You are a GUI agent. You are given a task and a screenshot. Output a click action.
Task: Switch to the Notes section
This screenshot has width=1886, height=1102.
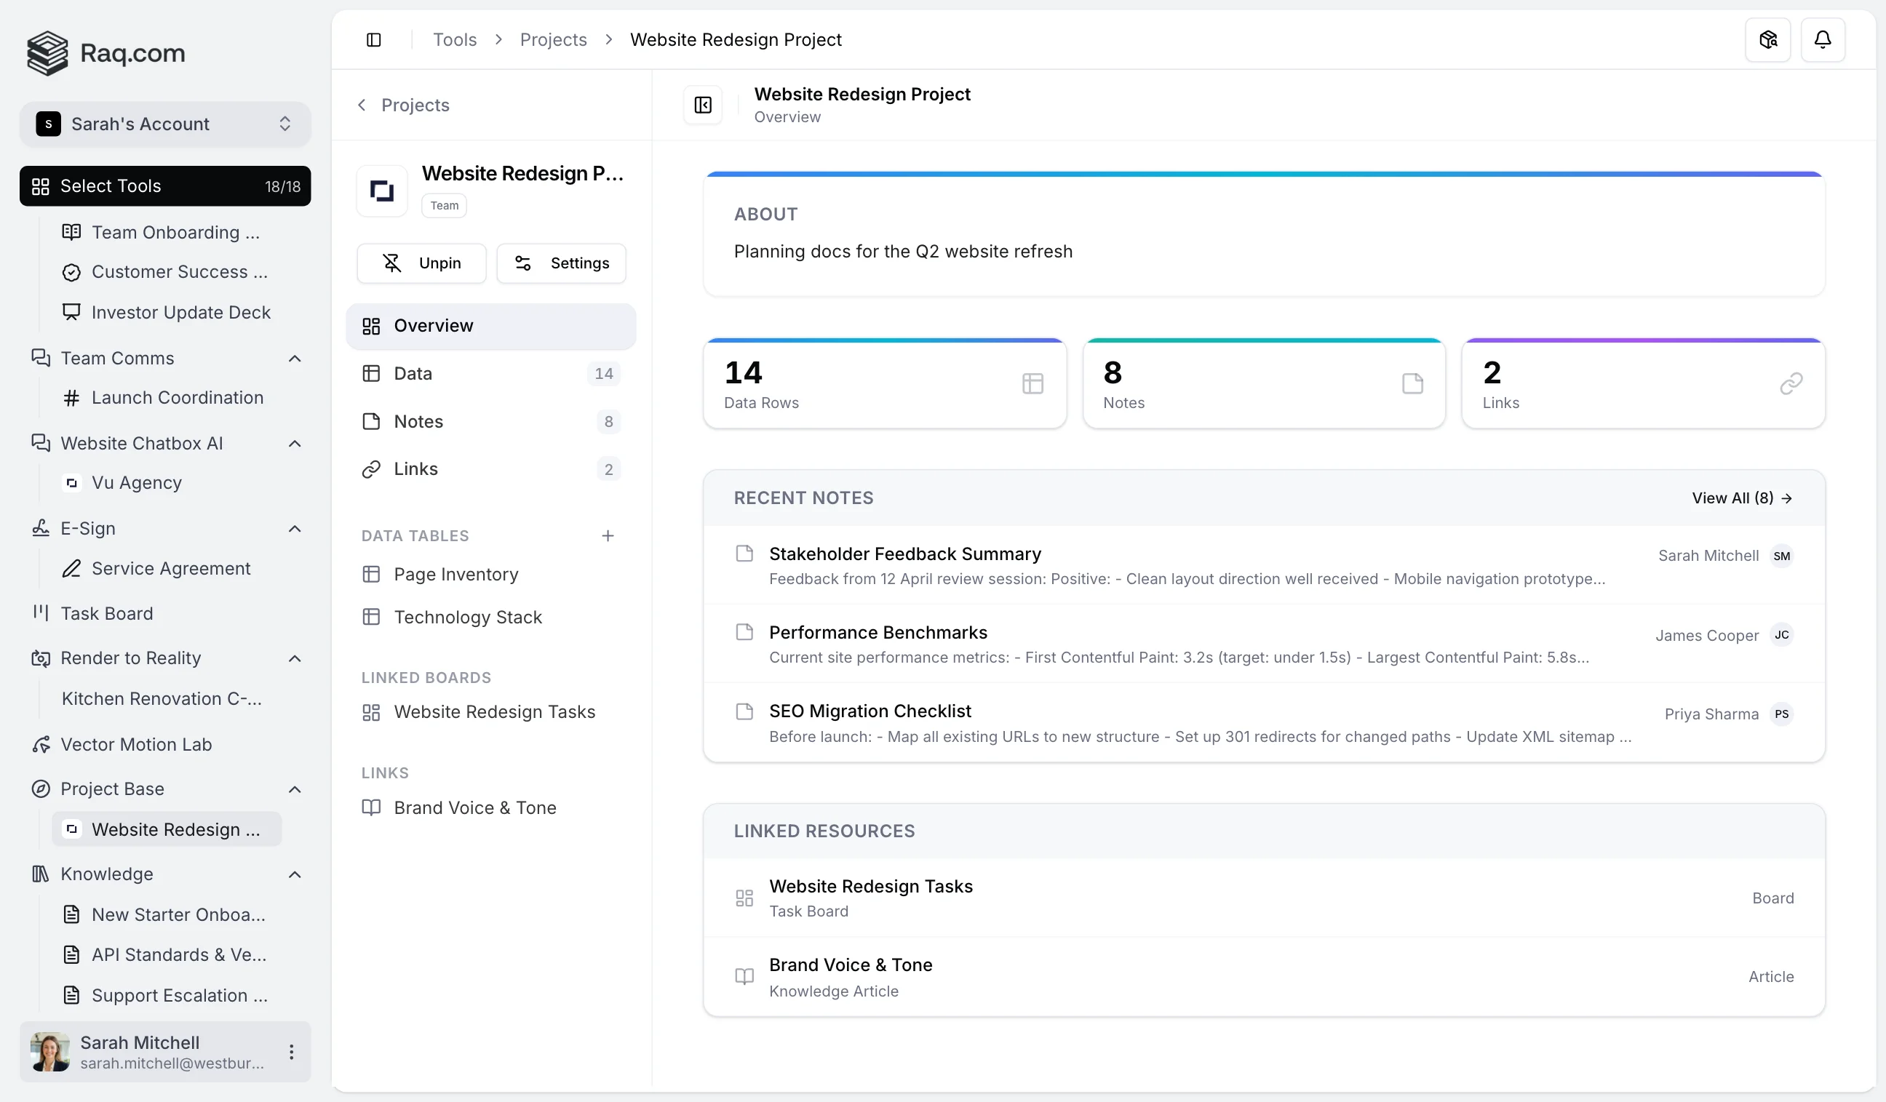click(418, 421)
